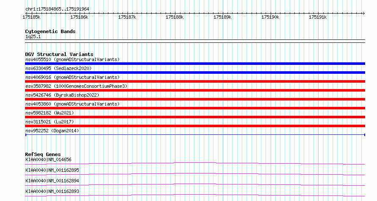Screen dimensions: 377x201
Task: Select the blue bar of nsv6330495
Action: (x=195, y=73)
